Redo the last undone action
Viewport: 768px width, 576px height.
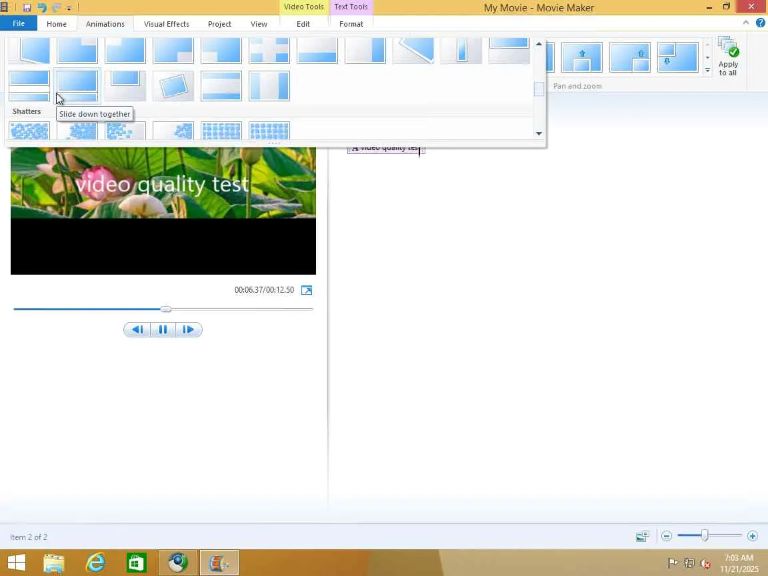pos(56,7)
